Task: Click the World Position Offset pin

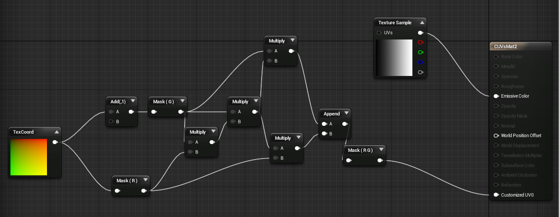Action: point(496,135)
